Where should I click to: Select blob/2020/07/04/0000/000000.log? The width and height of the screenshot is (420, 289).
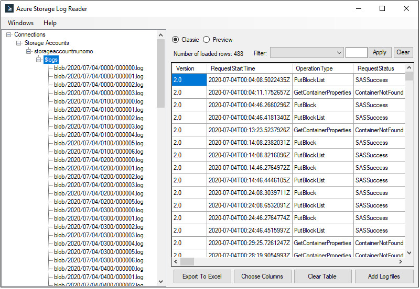pos(99,68)
